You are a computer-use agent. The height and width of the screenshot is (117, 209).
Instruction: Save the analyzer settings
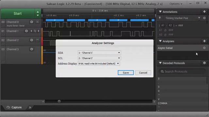click(x=126, y=73)
